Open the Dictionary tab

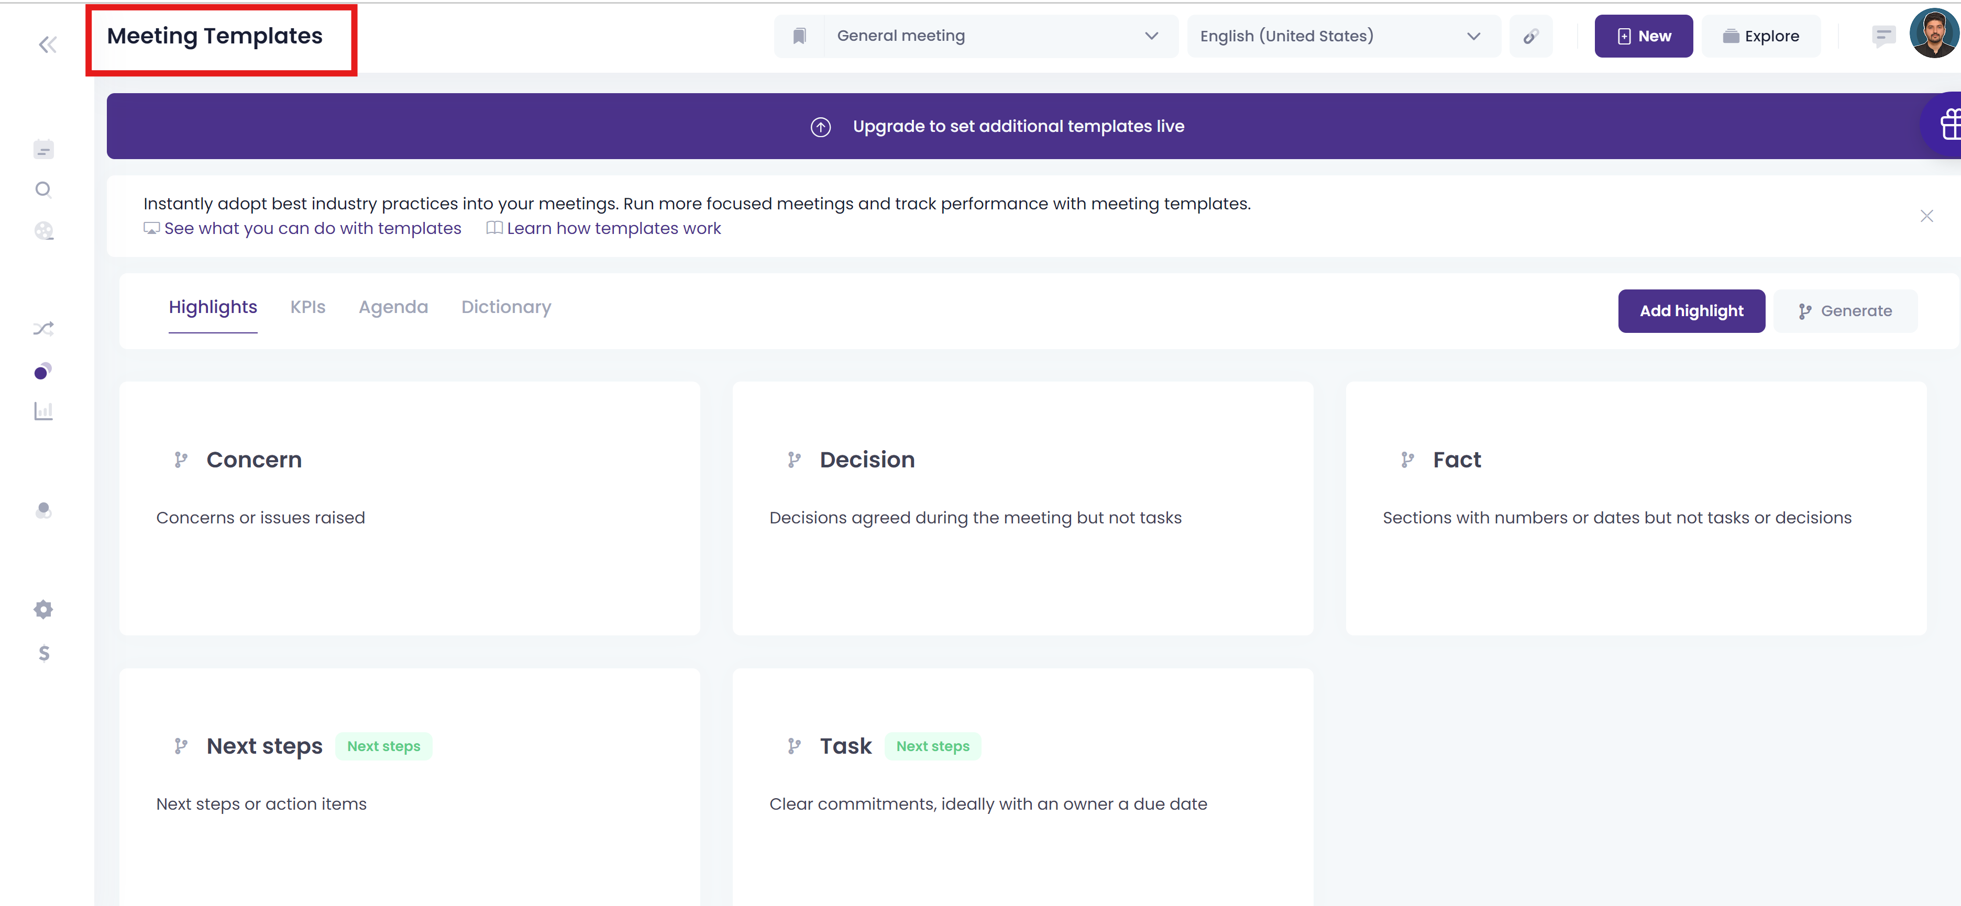pyautogui.click(x=505, y=307)
